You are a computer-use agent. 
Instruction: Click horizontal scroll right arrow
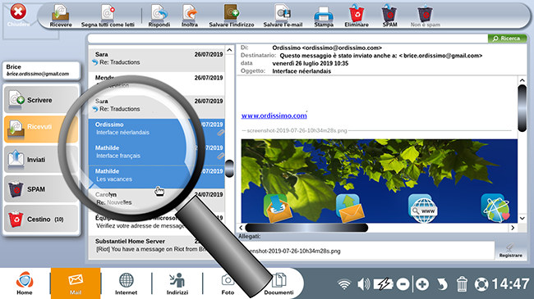[513, 228]
